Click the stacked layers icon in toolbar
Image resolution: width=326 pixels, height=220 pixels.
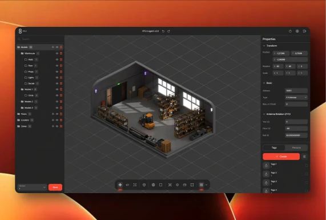coord(178,185)
